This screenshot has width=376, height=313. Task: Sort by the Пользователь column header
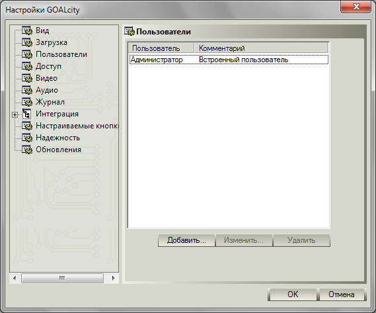pos(161,48)
